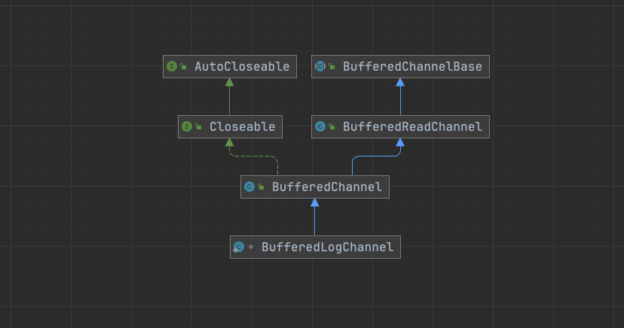
Task: Select the curved blue edge from BufferedChannel to BufferedReadChannel
Action: click(376, 156)
